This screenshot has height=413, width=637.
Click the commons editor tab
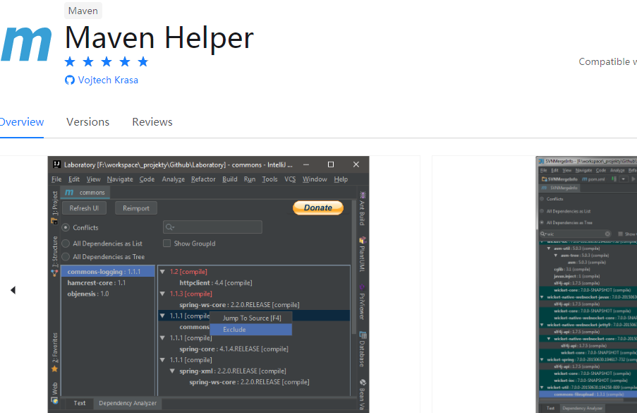[x=85, y=192]
